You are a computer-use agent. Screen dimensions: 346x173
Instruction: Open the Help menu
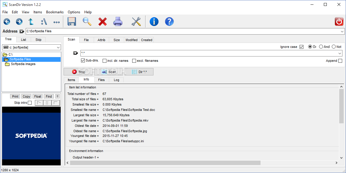[x=88, y=12]
